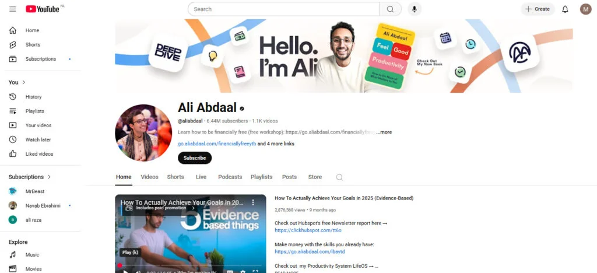Viewport: 597px width, 273px height.
Task: Focus the Search input field
Action: point(284,9)
